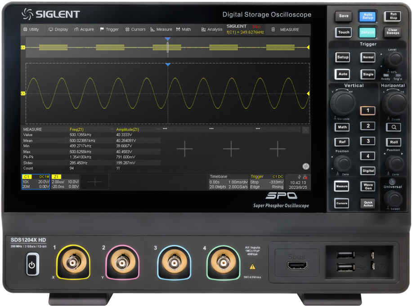The width and height of the screenshot is (412, 307).
Task: Open the Measure menu on screen
Action: pos(161,29)
